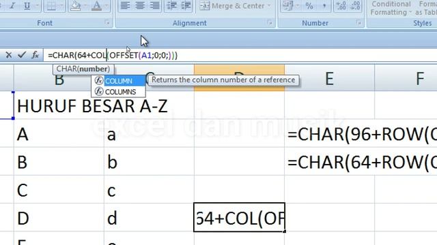Choose COLUMN from the autocomplete list
The height and width of the screenshot is (245, 437).
(118, 81)
